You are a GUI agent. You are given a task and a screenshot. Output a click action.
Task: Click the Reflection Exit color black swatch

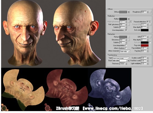click(x=145, y=30)
